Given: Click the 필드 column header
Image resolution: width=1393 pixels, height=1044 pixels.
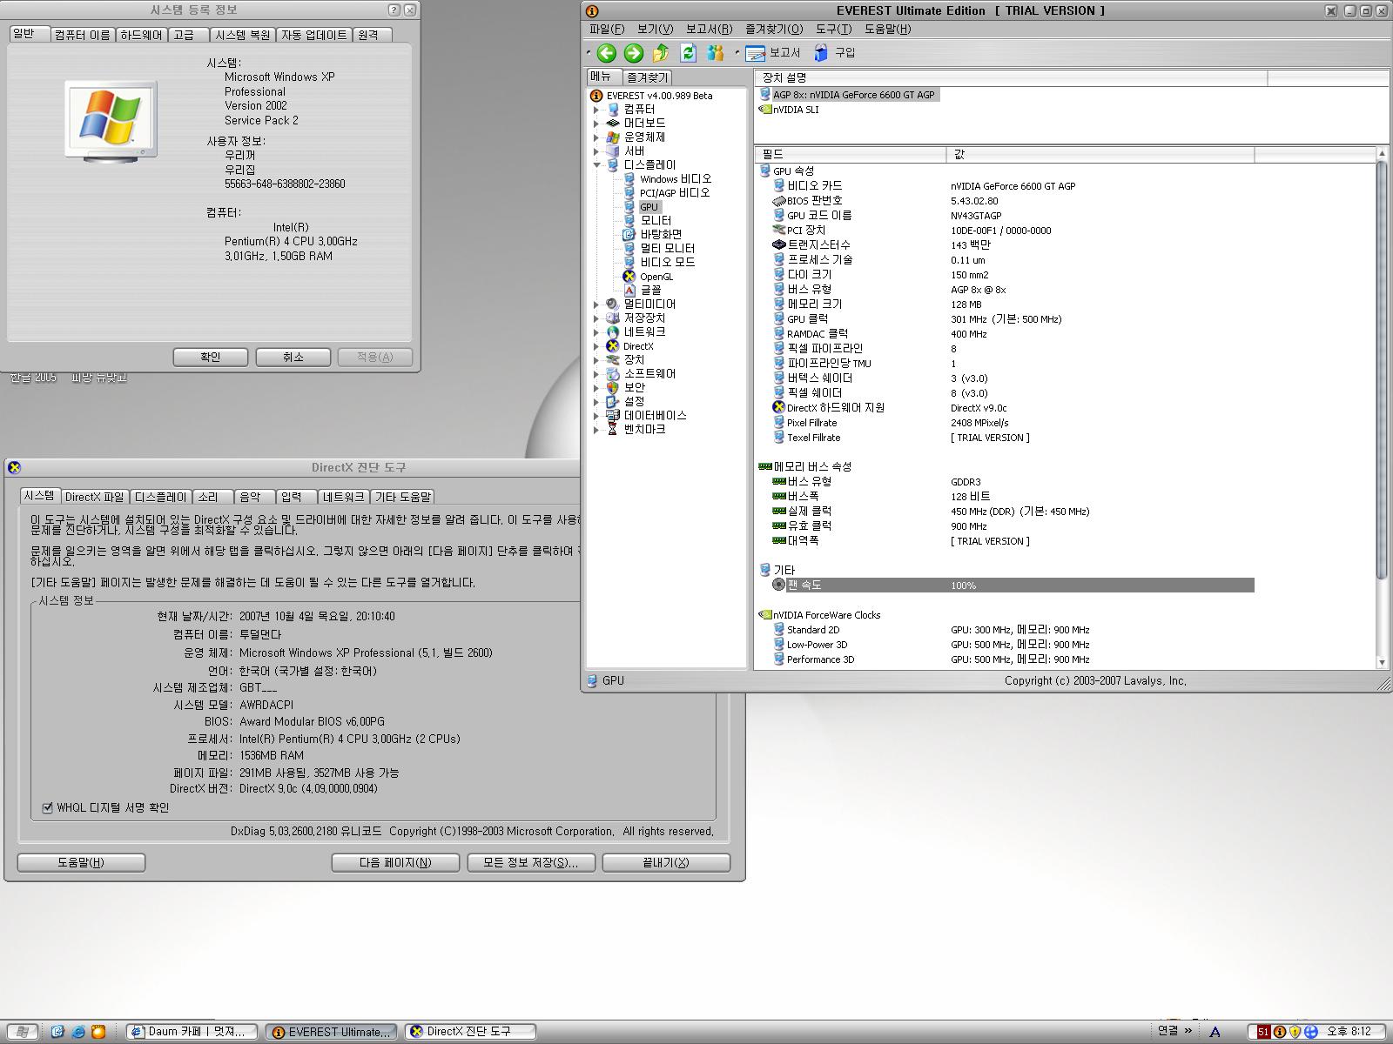Looking at the screenshot, I should pyautogui.click(x=851, y=155).
